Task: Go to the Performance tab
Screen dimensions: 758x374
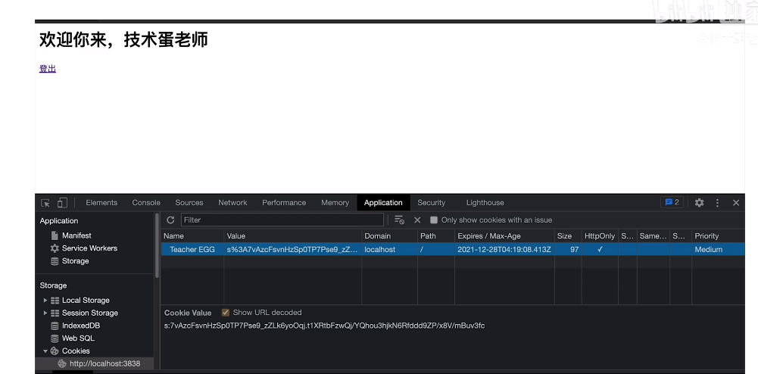Action: [284, 203]
